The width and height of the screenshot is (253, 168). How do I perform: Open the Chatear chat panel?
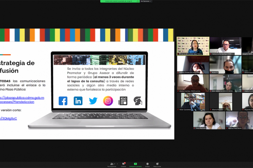pyautogui.click(x=124, y=165)
